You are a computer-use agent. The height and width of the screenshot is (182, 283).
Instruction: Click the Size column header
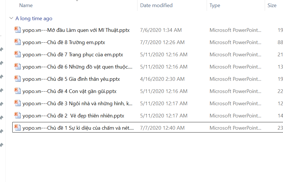coord(272,5)
